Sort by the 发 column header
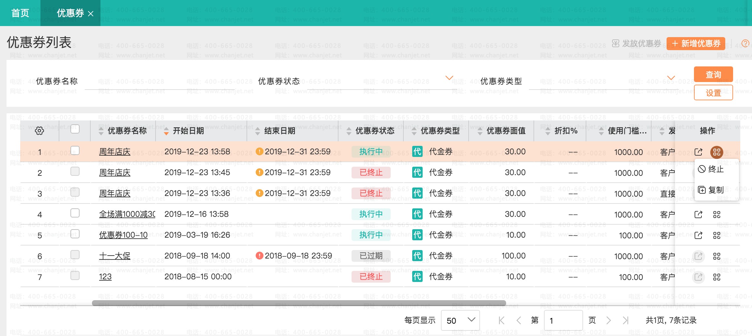The image size is (752, 336). [x=662, y=131]
